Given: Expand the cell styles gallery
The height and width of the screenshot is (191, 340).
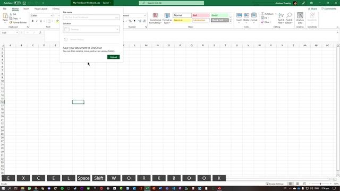Looking at the screenshot, I should coord(231,21).
